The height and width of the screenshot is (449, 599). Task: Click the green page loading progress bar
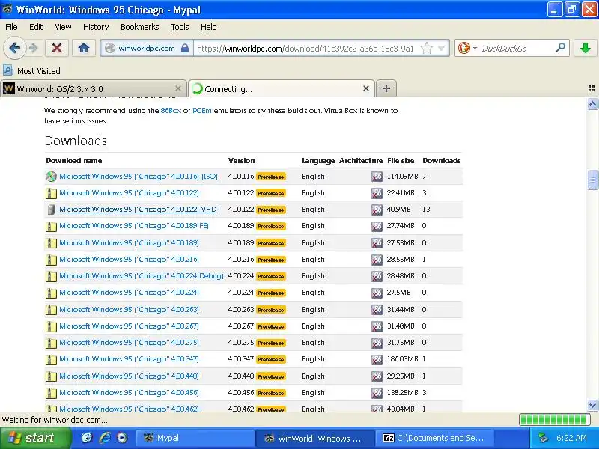click(555, 420)
